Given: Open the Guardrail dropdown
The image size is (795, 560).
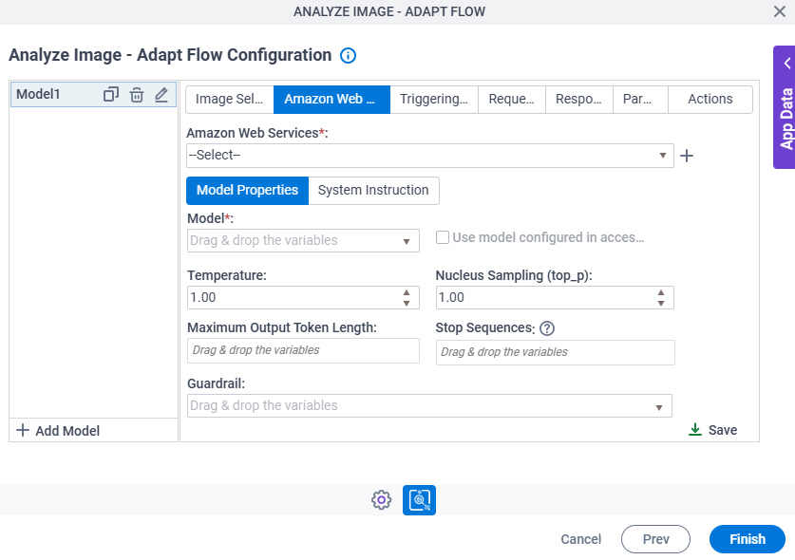Looking at the screenshot, I should tap(429, 406).
